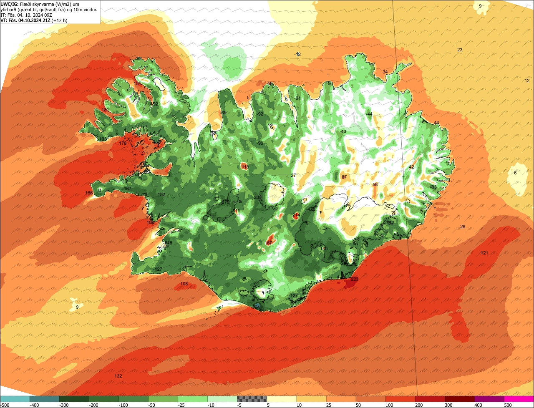Click the map value 151 in the Westfjords

(x=137, y=83)
